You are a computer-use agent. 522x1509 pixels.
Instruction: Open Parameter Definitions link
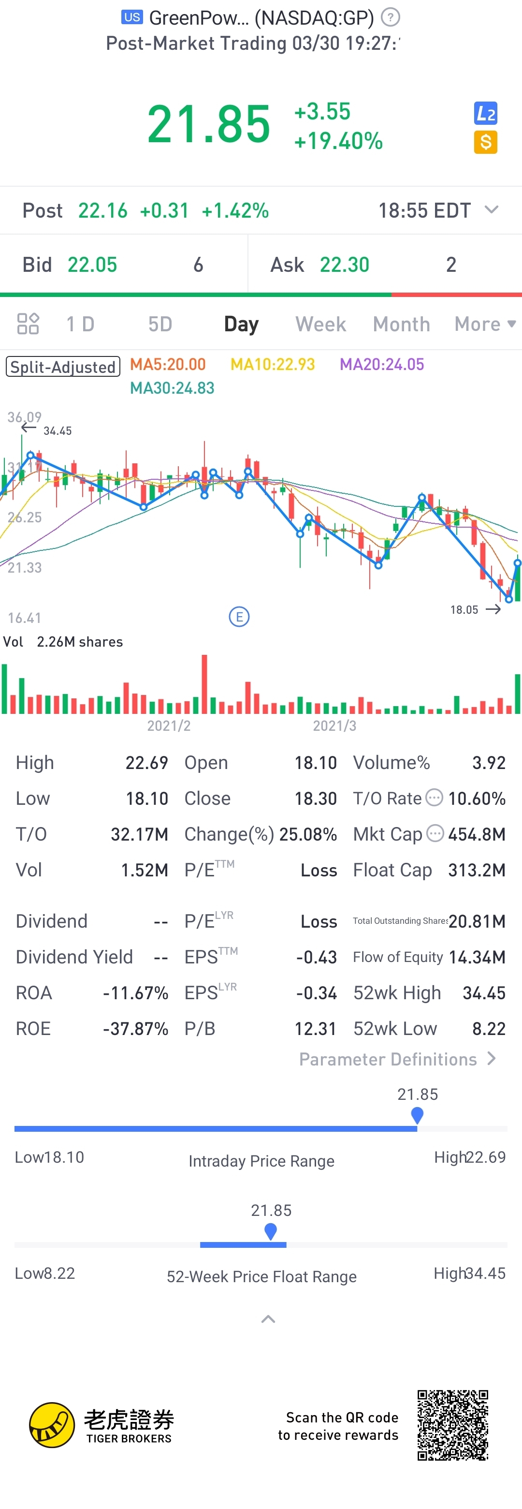398,1059
